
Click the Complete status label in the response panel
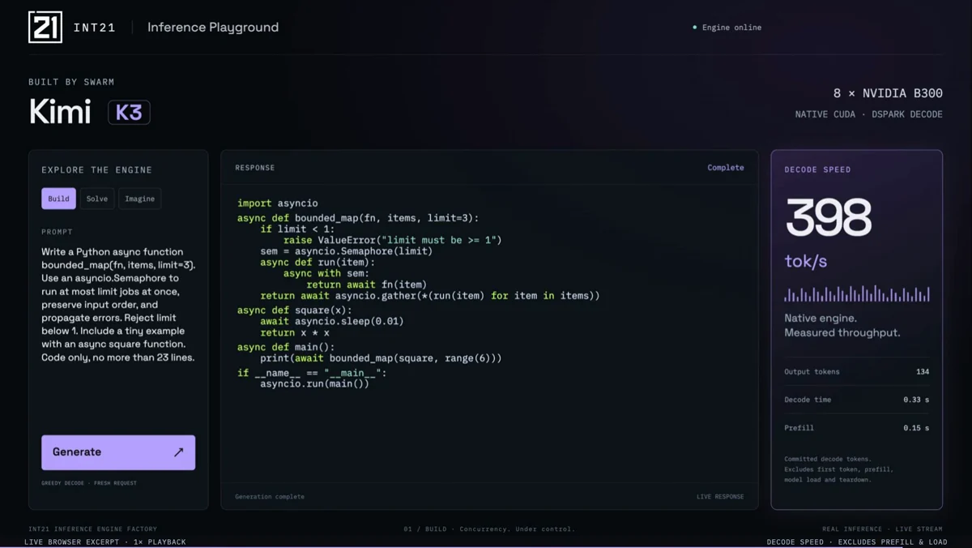[726, 168]
